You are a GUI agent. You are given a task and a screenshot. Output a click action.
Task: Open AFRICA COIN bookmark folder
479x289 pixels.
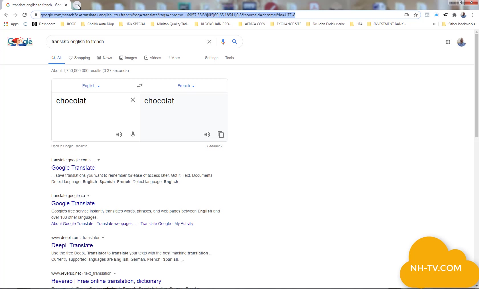[252, 24]
